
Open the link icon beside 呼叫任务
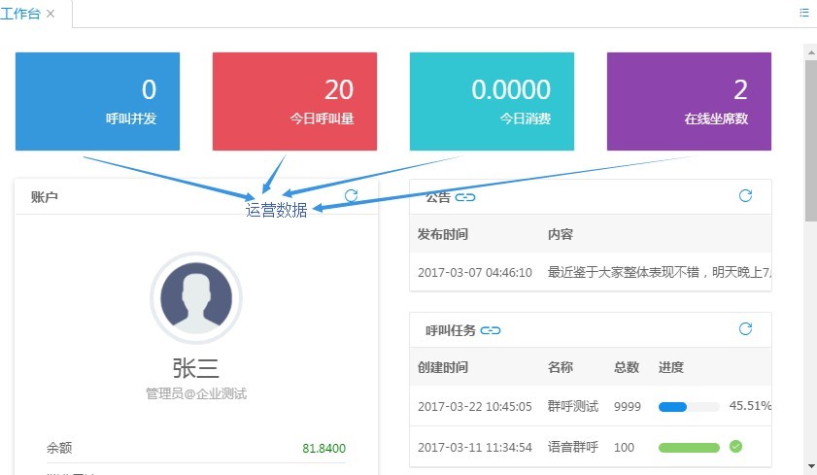(491, 330)
